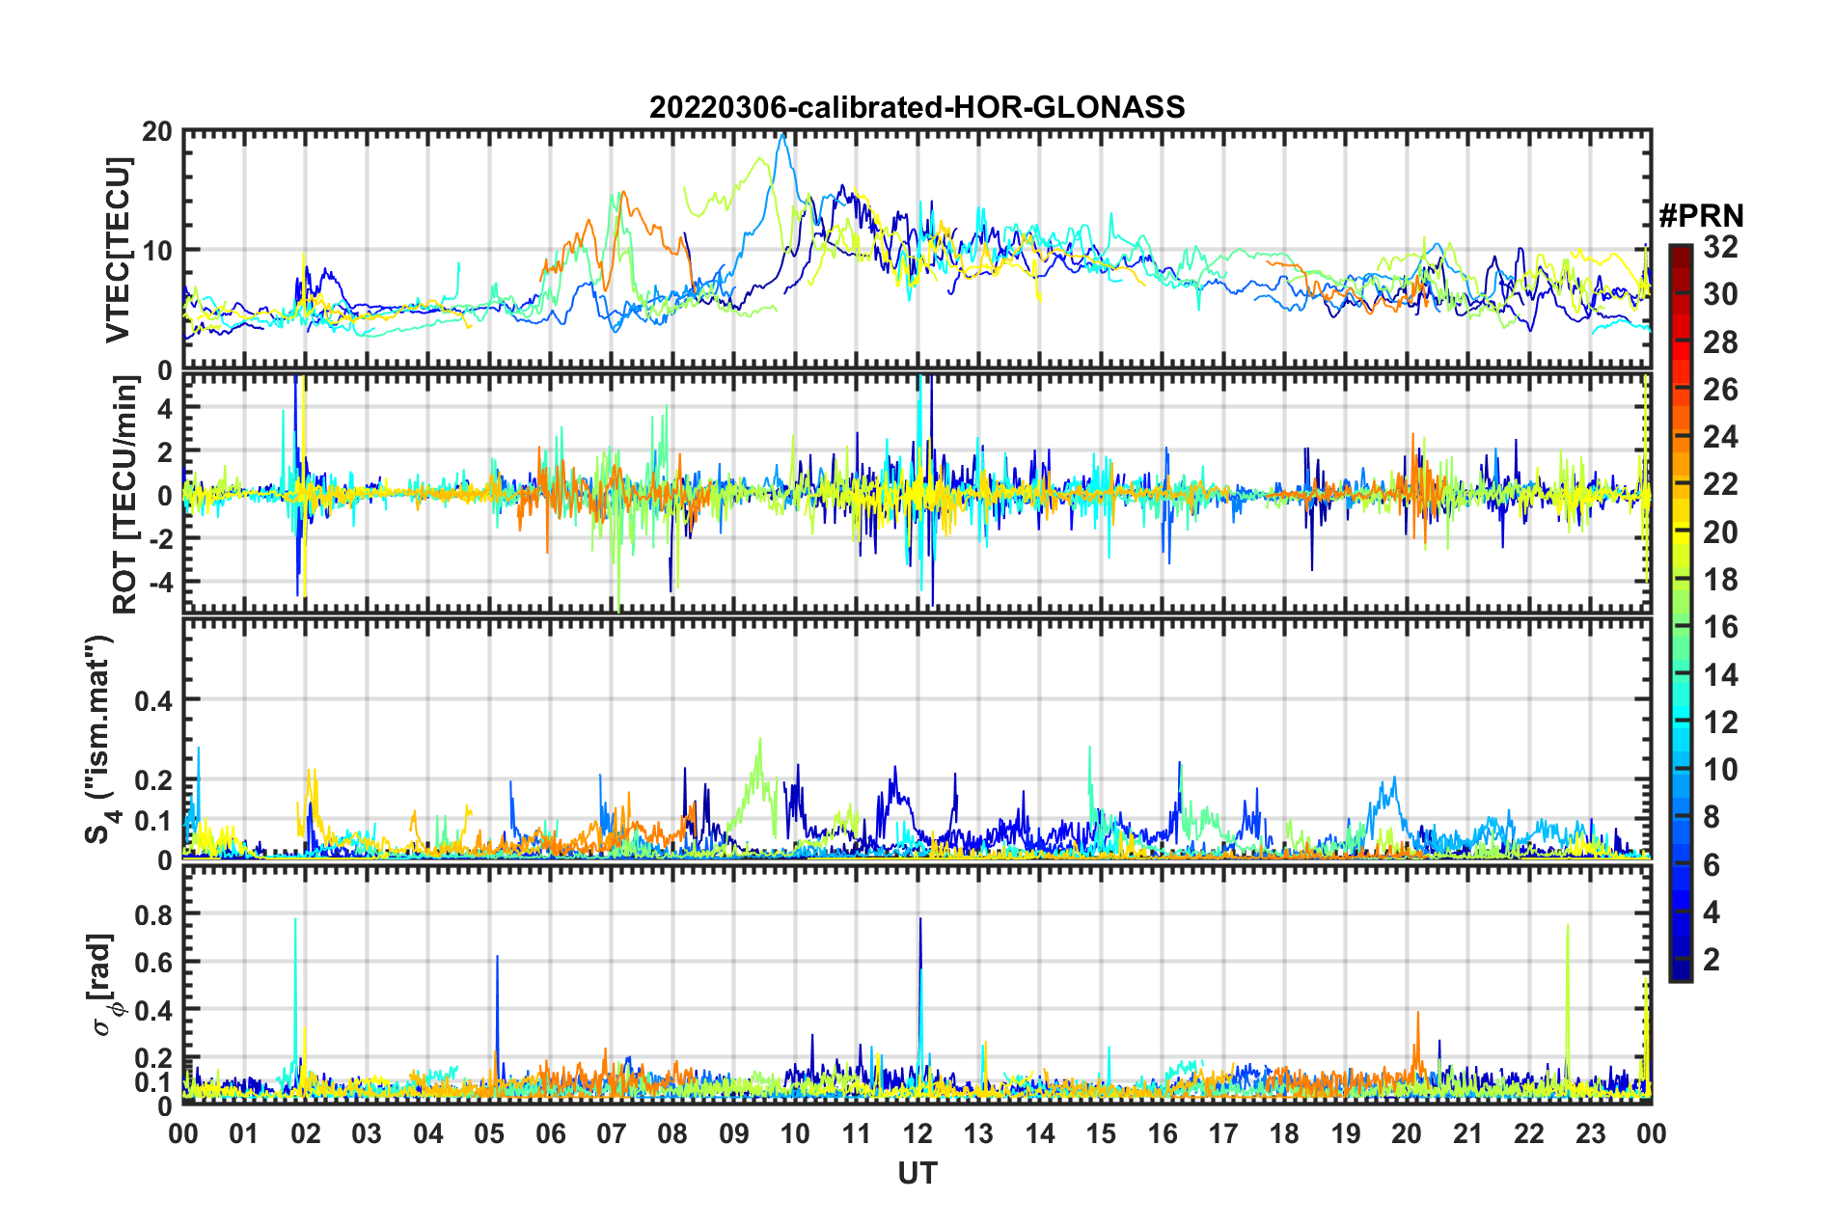The width and height of the screenshot is (1835, 1227).
Task: Click colorbar tick label "14"
Action: pos(1720,675)
